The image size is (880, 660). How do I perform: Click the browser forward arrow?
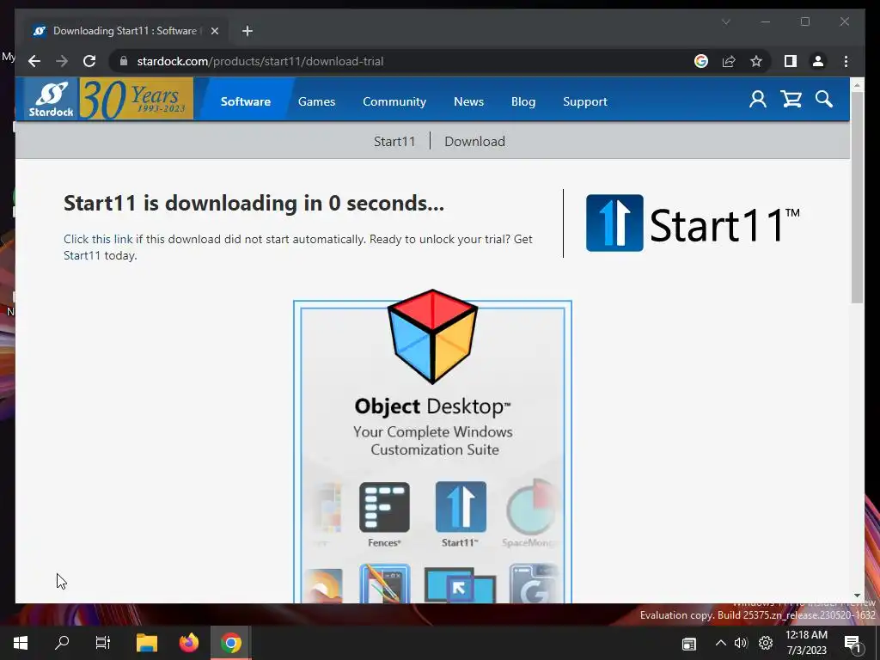click(x=62, y=61)
